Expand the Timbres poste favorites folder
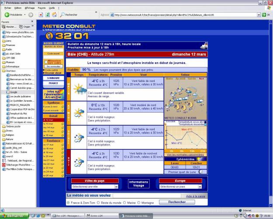 (x=11, y=126)
